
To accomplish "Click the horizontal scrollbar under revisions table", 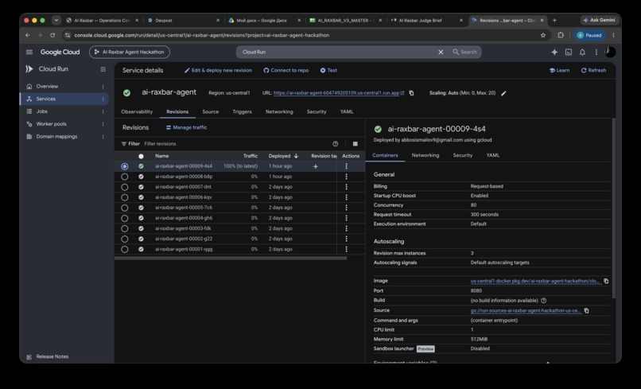I will 231,258.
